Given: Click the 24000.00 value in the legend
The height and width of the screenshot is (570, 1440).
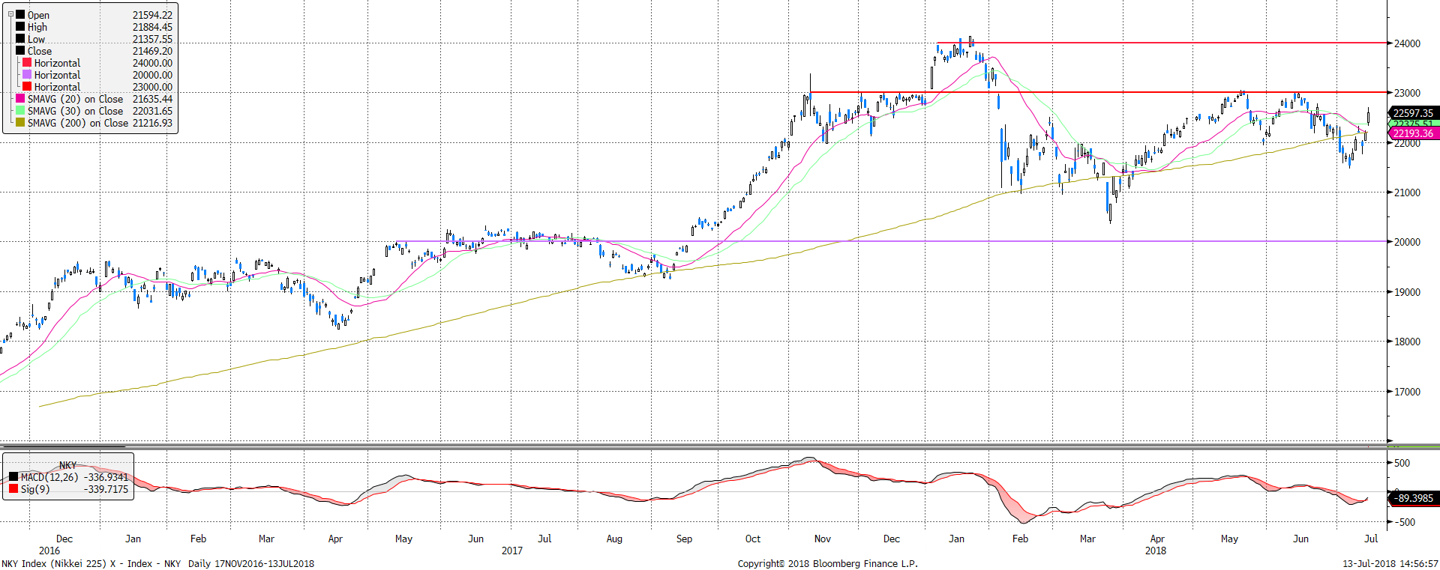Looking at the screenshot, I should (x=152, y=63).
